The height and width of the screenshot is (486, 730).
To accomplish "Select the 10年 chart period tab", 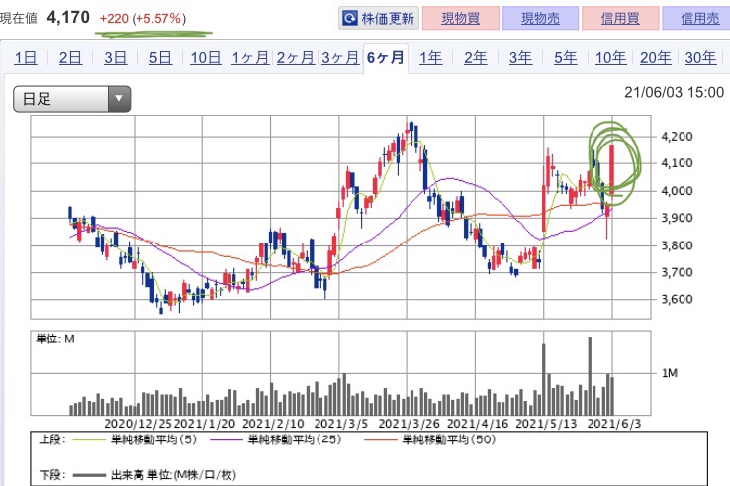I will click(610, 58).
